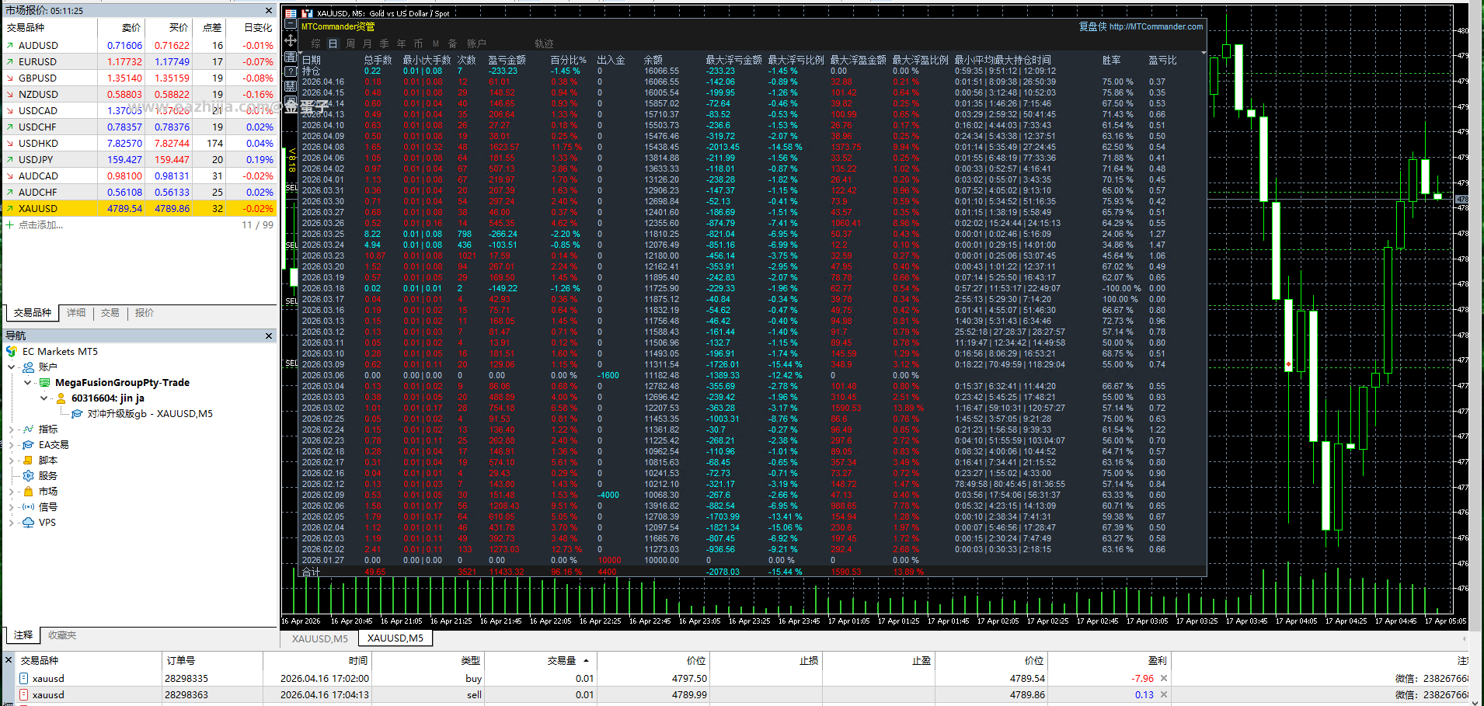This screenshot has height=706, width=1484.
Task: Click the 指标 indicators wave icon
Action: click(x=29, y=430)
